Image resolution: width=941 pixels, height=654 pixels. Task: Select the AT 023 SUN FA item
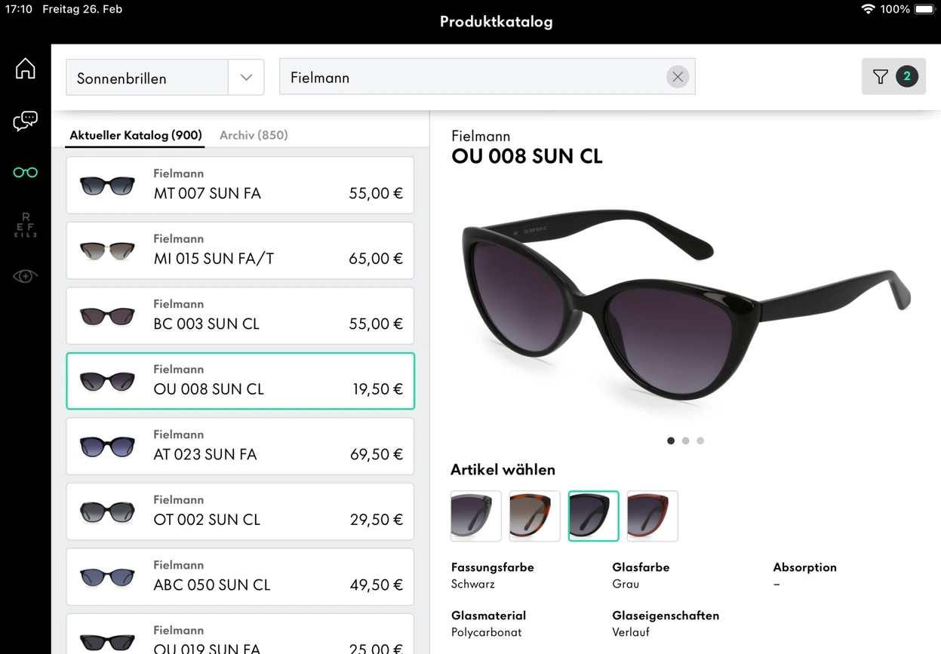point(240,447)
